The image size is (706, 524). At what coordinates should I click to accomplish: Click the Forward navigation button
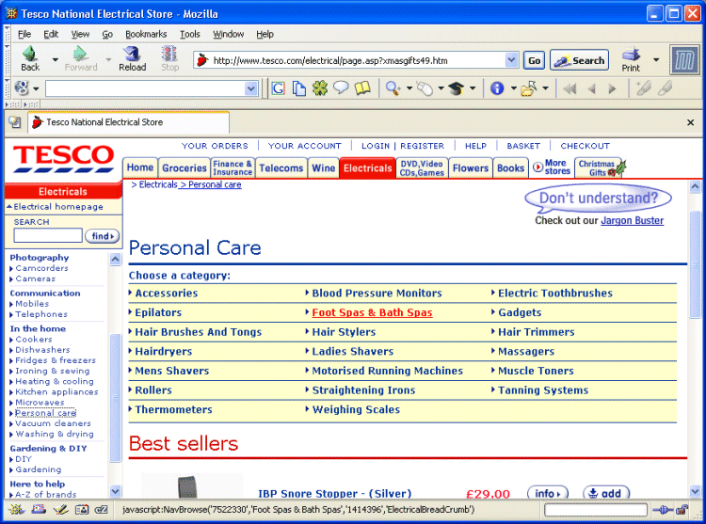81,59
